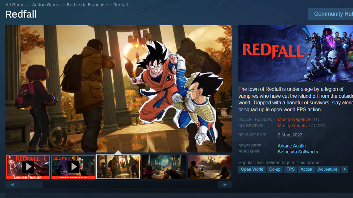Click the Adventure tag
The width and height of the screenshot is (353, 198).
pyautogui.click(x=327, y=169)
